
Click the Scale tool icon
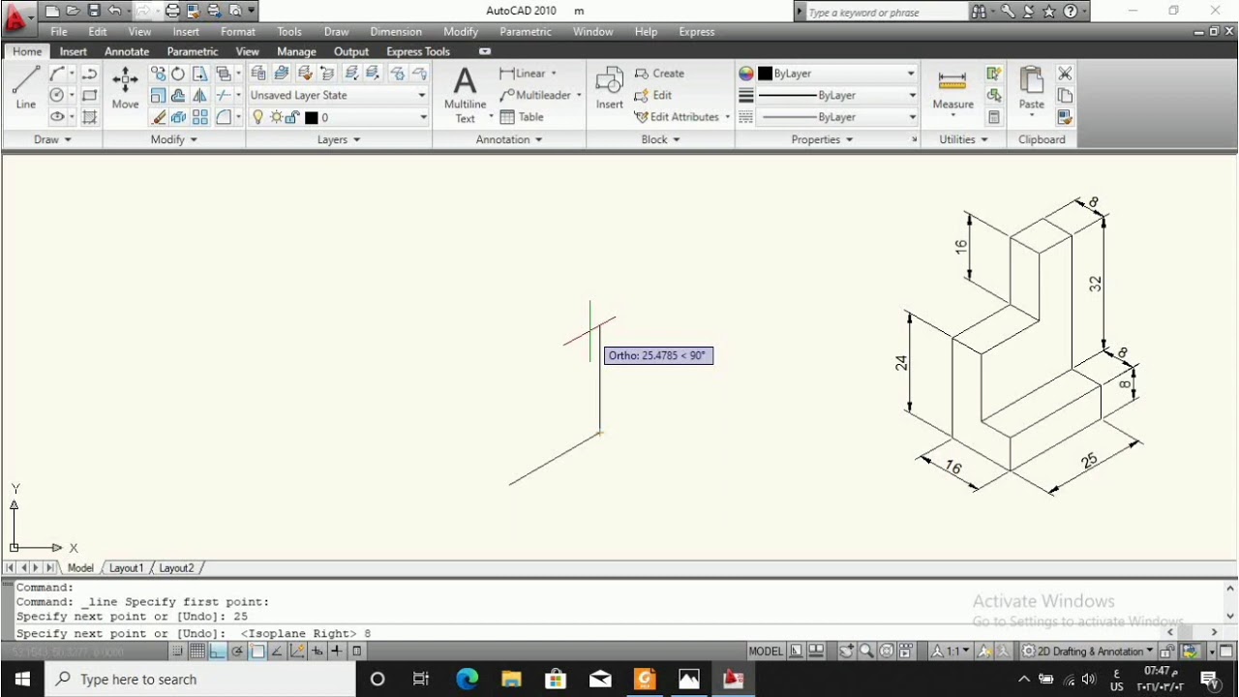(159, 95)
